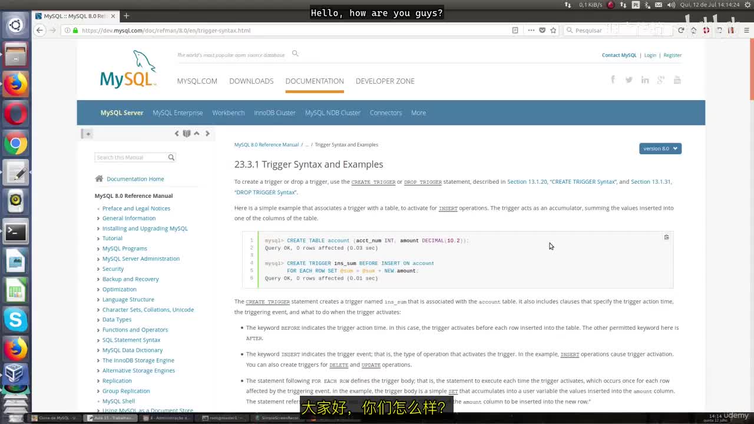Expand Installing and Upgrading MySQL section
Viewport: 754px width, 424px height.
98,228
